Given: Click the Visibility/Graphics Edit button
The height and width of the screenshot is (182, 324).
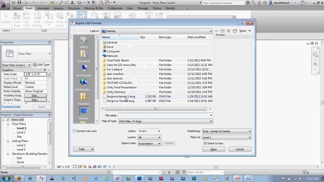Looking at the screenshot, I should click(x=35, y=96).
